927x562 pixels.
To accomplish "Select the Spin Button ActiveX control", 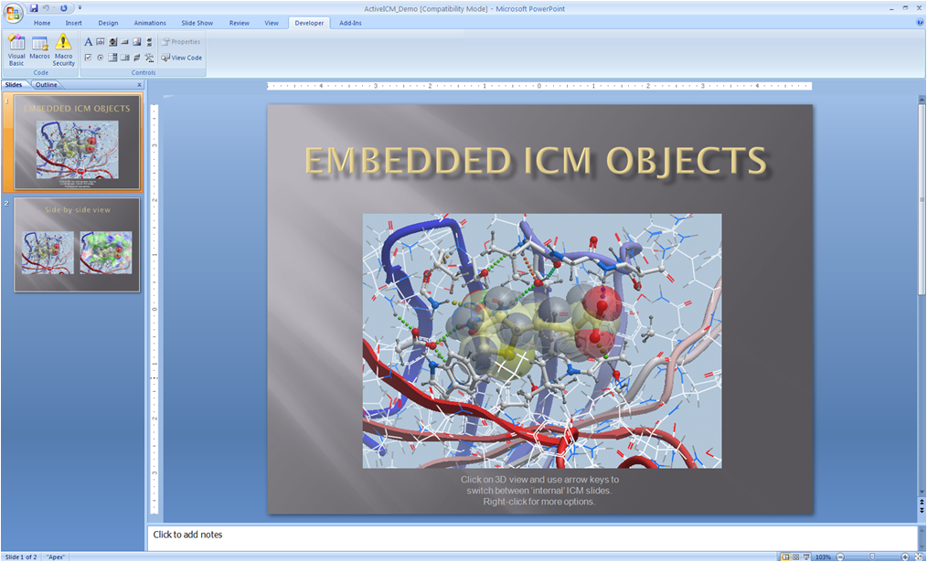I will (x=113, y=42).
